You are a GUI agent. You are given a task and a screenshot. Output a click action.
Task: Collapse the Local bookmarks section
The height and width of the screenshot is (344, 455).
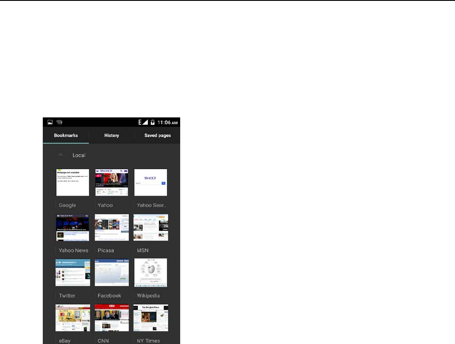[60, 155]
